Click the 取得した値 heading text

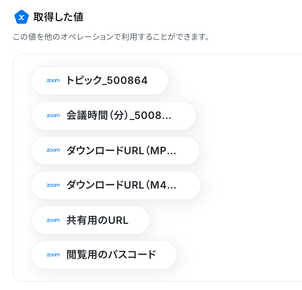(58, 17)
